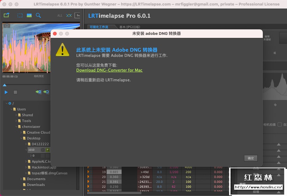Click the histogram diamond marker
Image resolution: width=287 pixels, height=196 pixels.
click(275, 105)
